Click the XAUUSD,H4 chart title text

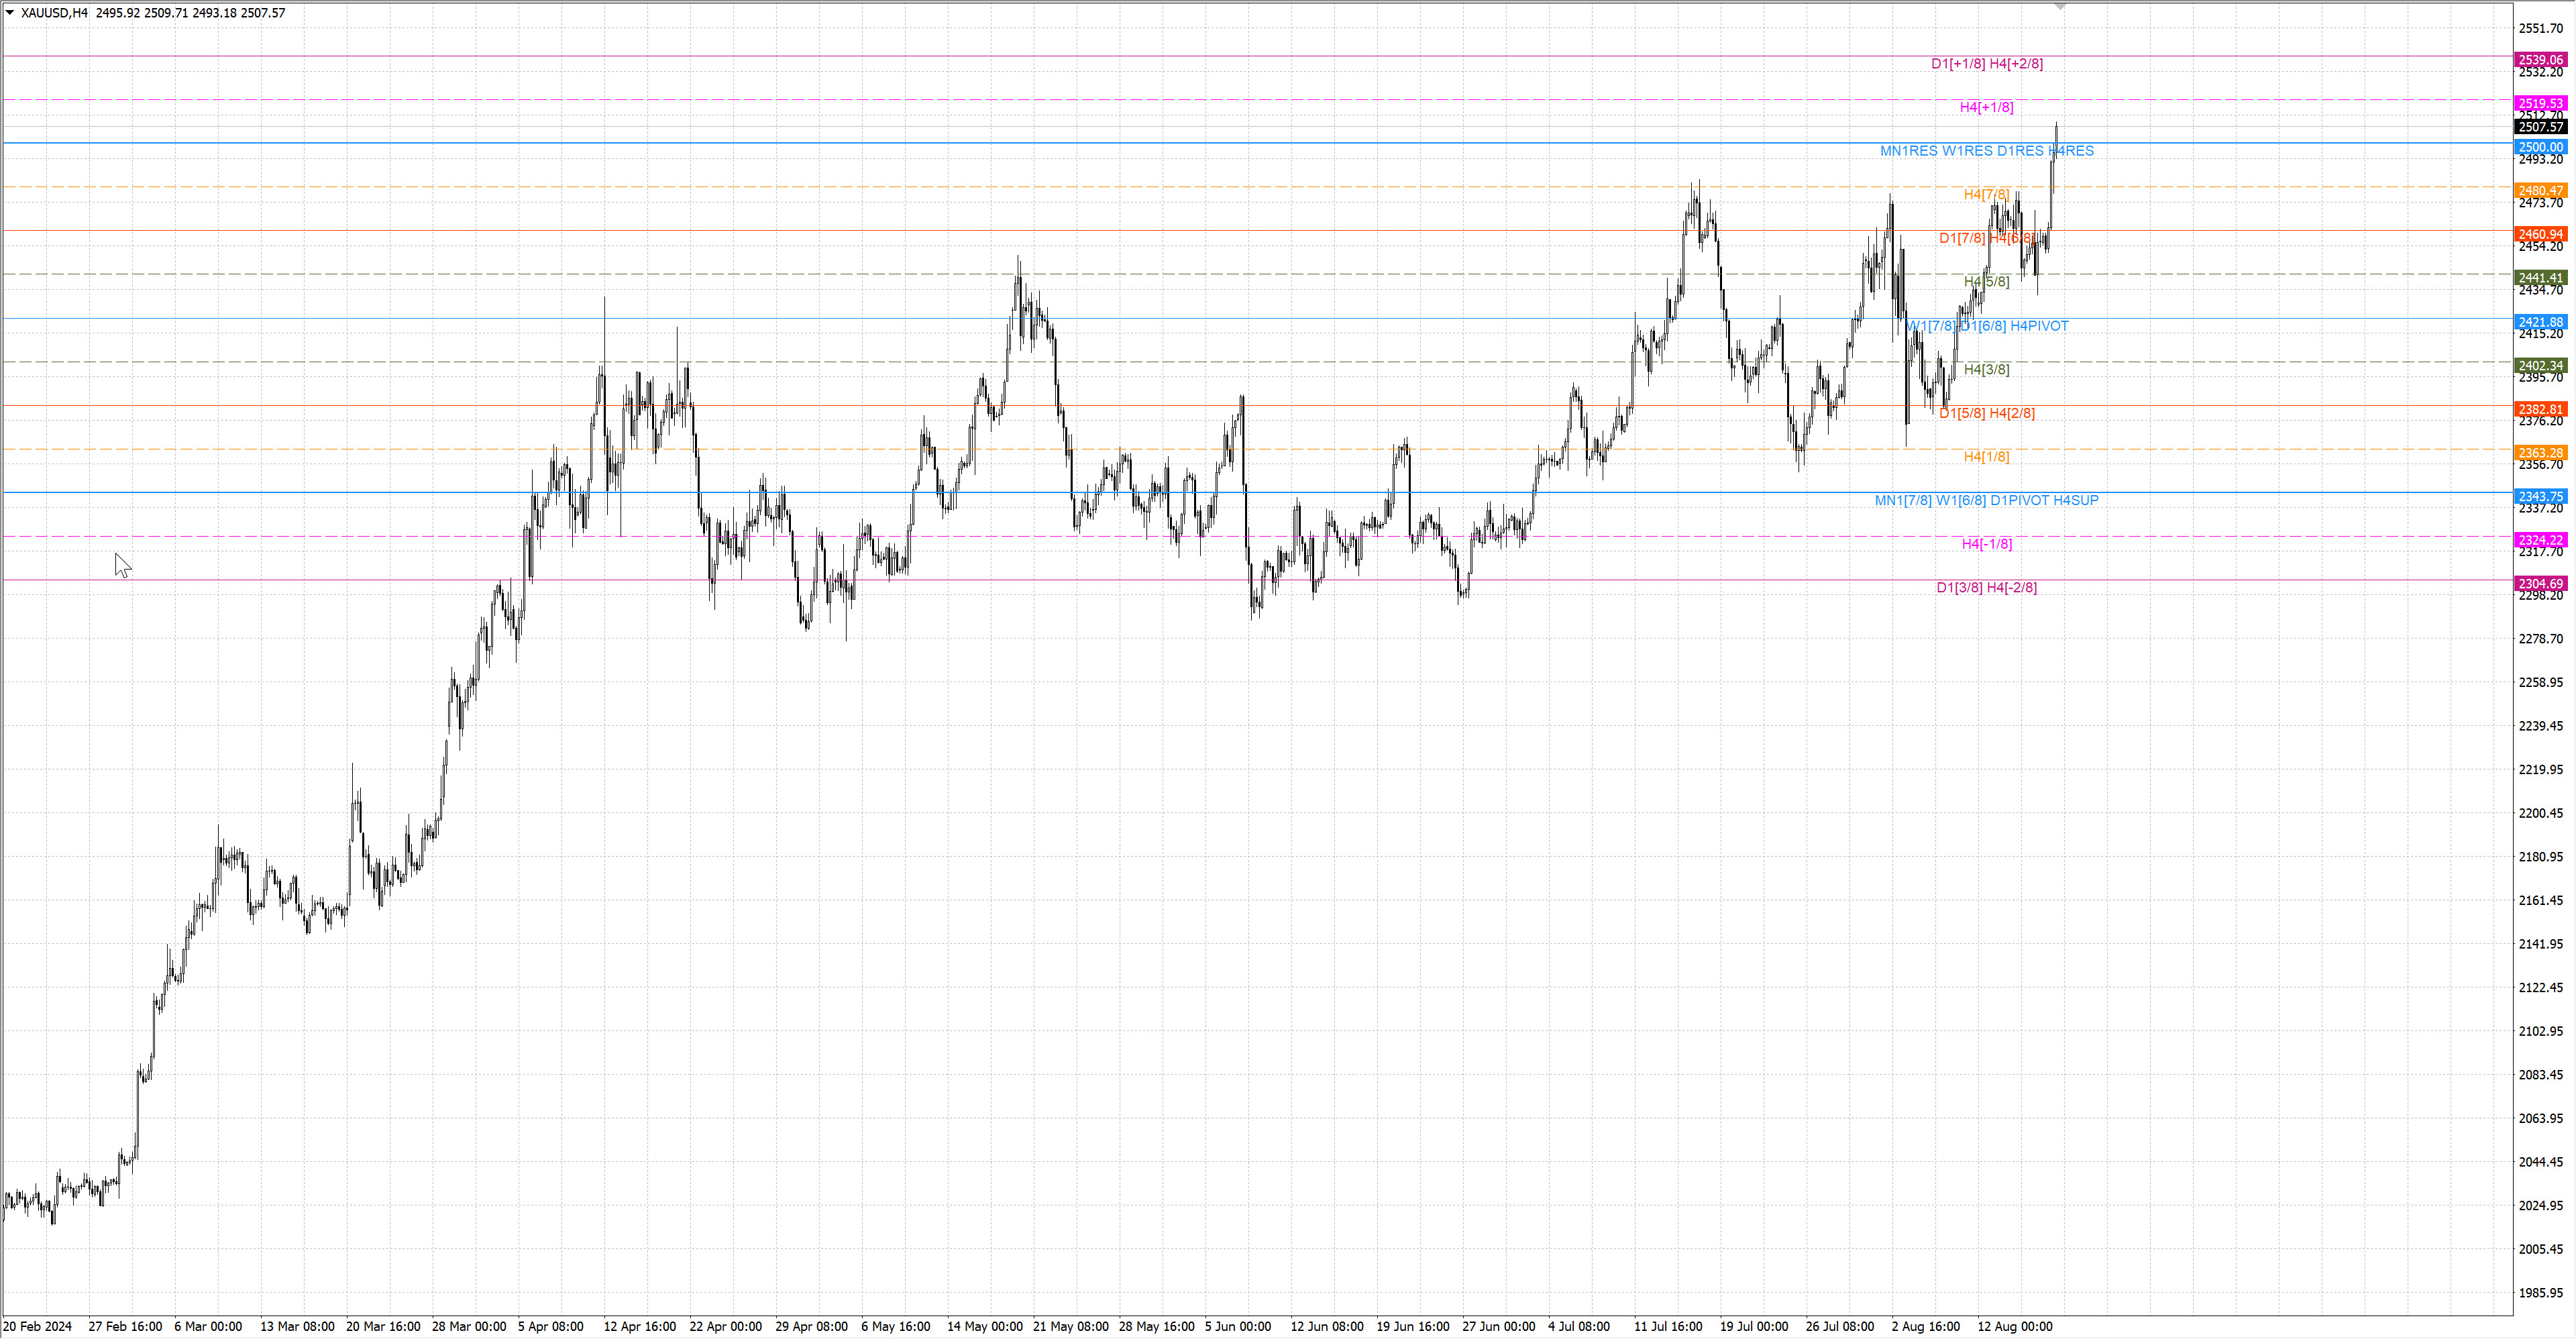[54, 13]
